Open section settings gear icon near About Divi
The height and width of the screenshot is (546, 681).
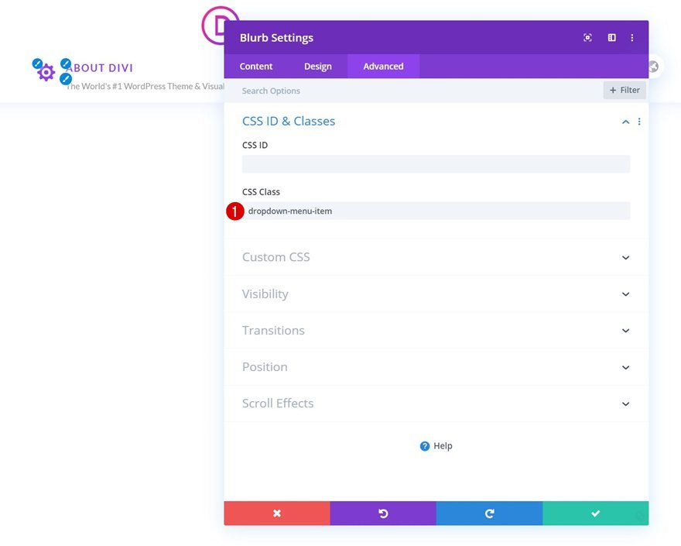(45, 72)
